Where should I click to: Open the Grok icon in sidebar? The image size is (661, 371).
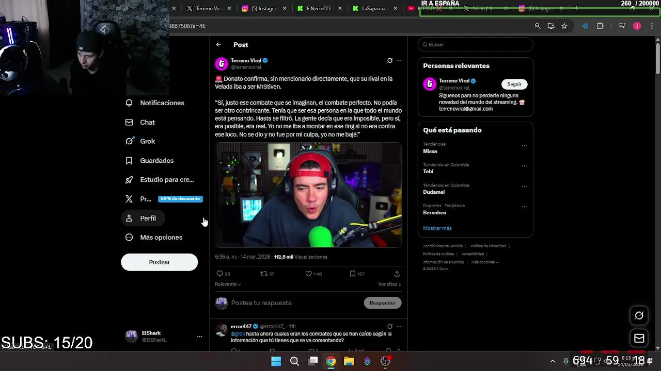[129, 141]
